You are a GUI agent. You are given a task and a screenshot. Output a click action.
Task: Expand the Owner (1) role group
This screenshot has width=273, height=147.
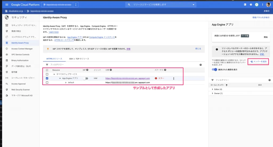click(x=212, y=93)
